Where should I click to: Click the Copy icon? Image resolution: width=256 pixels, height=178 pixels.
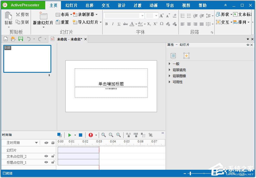(x=18, y=22)
